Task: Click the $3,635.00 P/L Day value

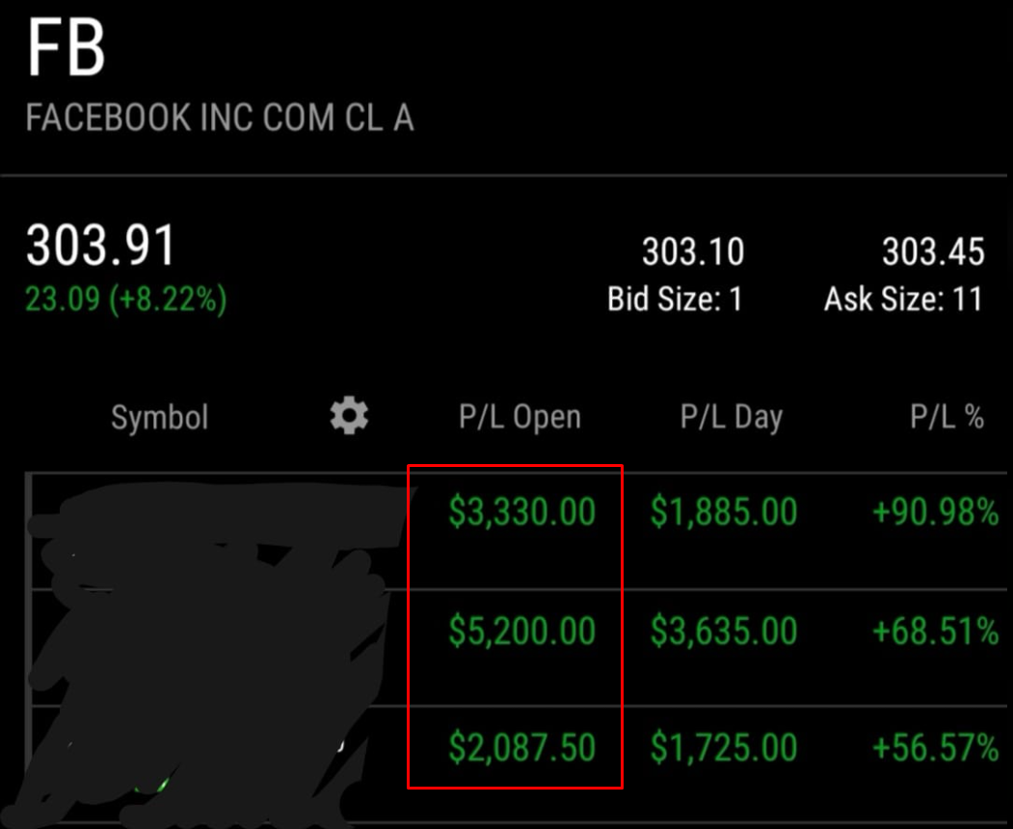Action: (724, 631)
